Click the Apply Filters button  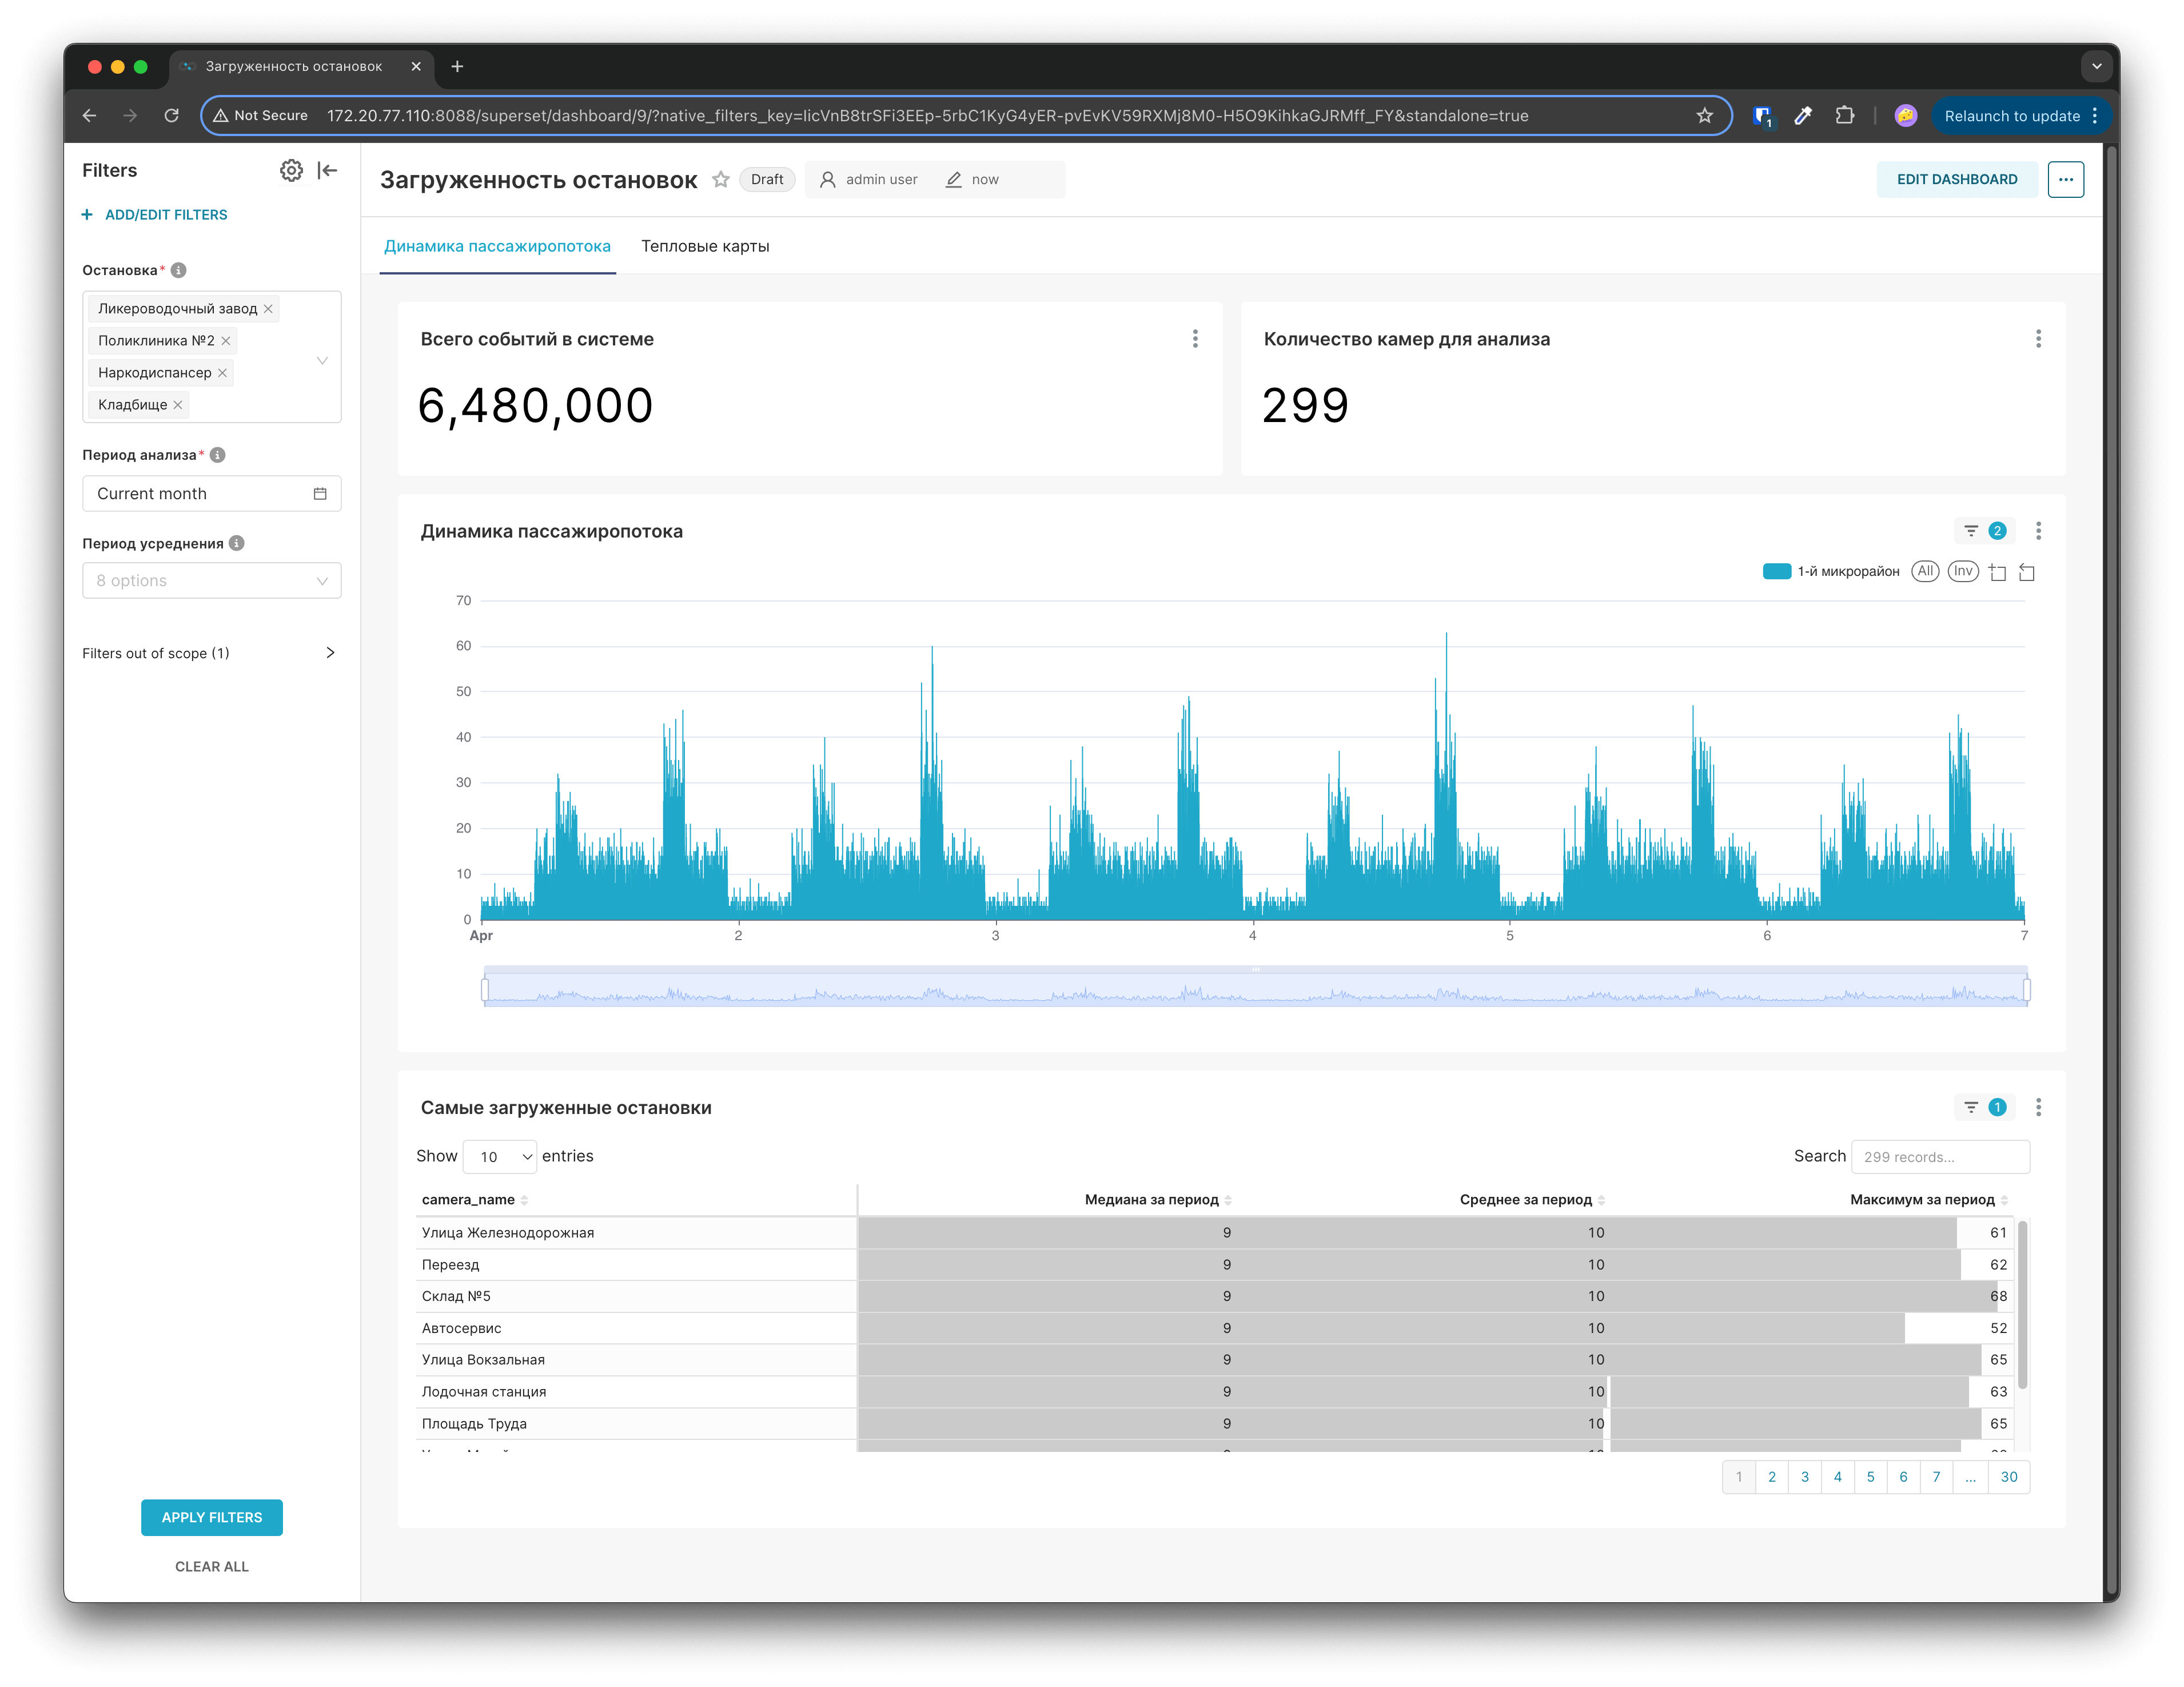[x=212, y=1517]
